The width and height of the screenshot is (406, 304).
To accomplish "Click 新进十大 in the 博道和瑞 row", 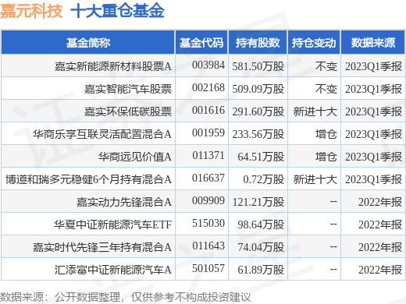I will pyautogui.click(x=315, y=179).
